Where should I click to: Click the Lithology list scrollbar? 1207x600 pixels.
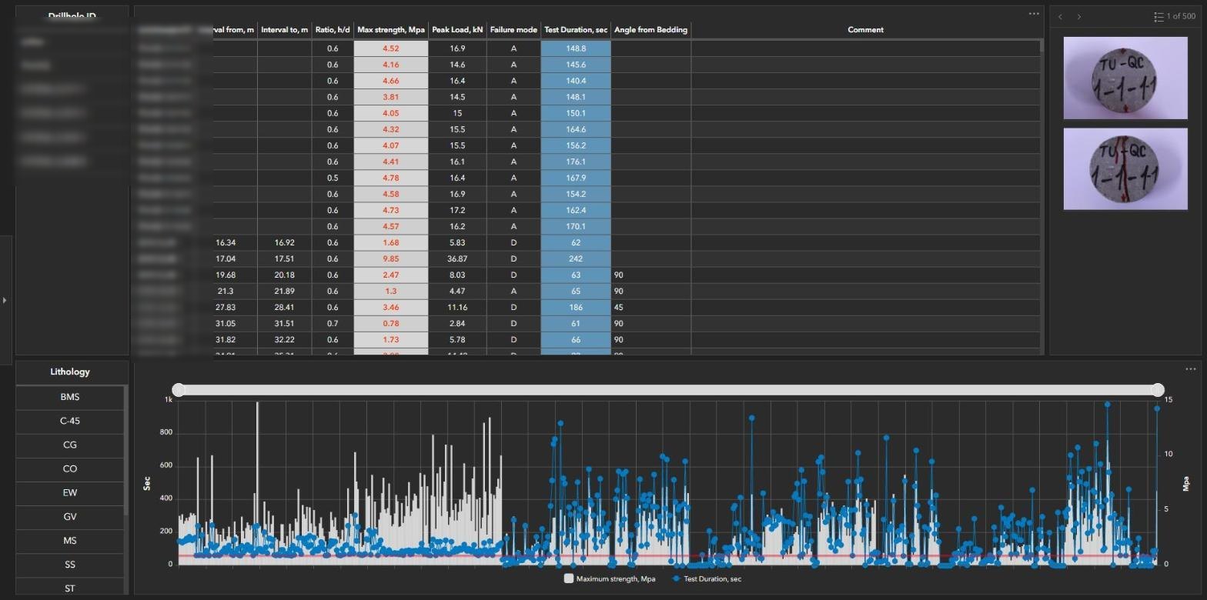tap(126, 450)
